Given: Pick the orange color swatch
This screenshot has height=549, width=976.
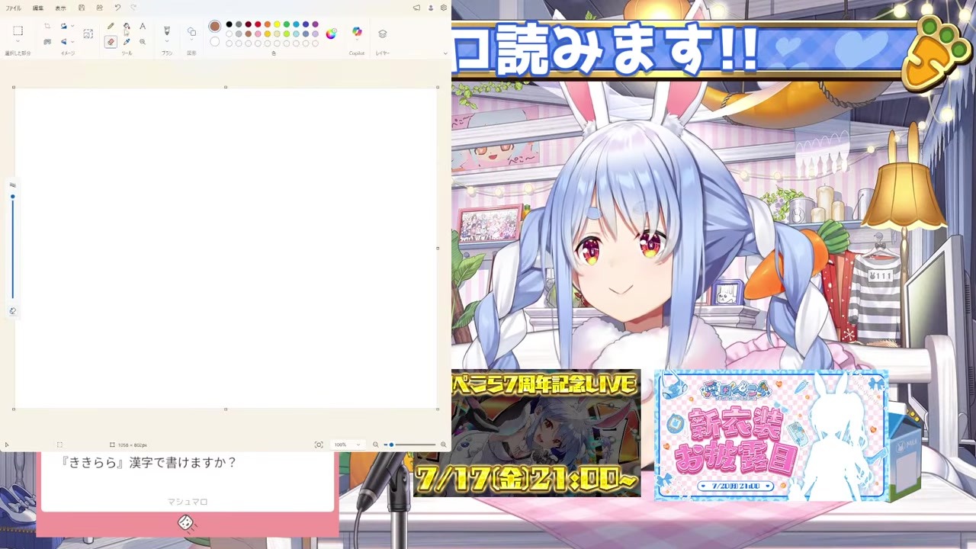Looking at the screenshot, I should point(268,24).
